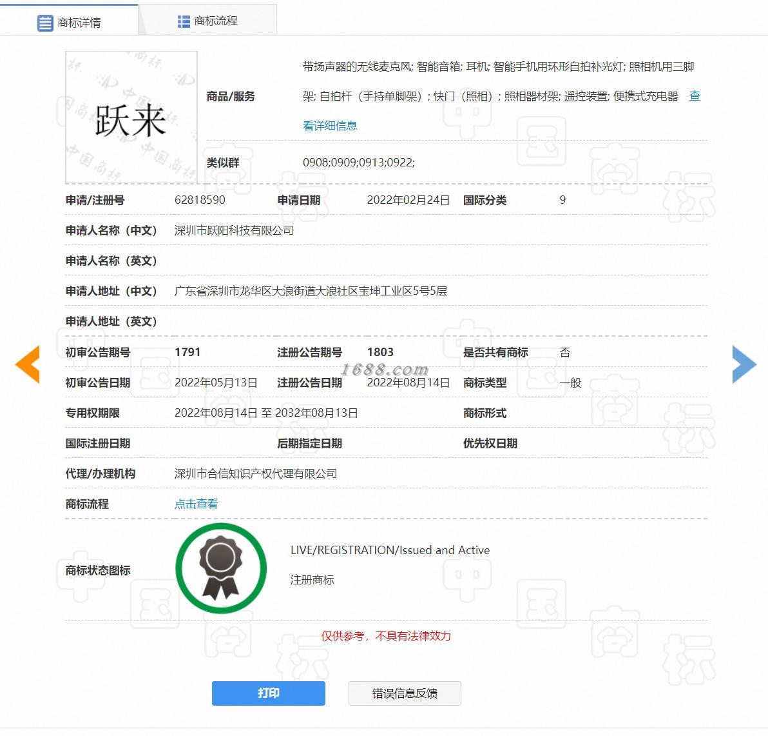Click the 跃来 trademark image
The width and height of the screenshot is (768, 736).
pos(131,117)
